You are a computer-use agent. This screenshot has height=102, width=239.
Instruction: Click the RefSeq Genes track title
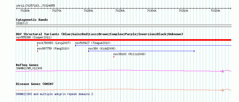27,65
